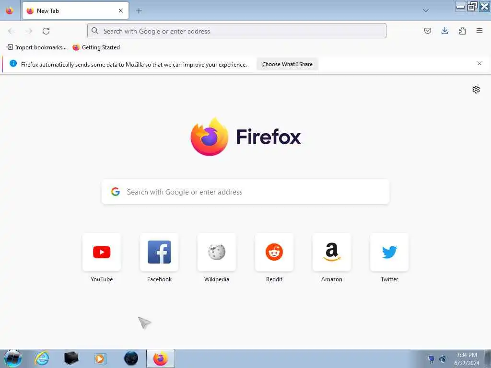Open Windows Media Player from taskbar
The height and width of the screenshot is (368, 491).
101,358
